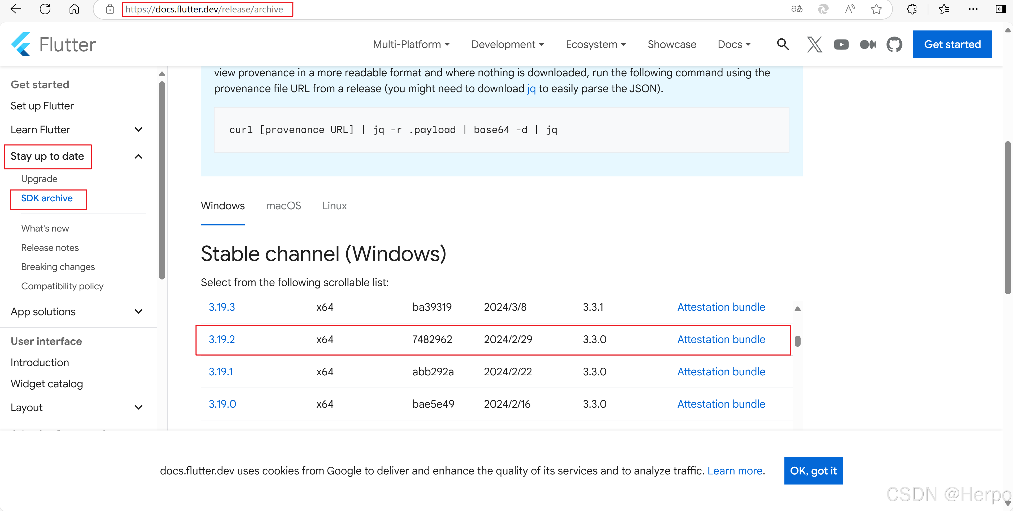The image size is (1013, 511).
Task: Click the 3.19.2 version download link
Action: pos(221,339)
